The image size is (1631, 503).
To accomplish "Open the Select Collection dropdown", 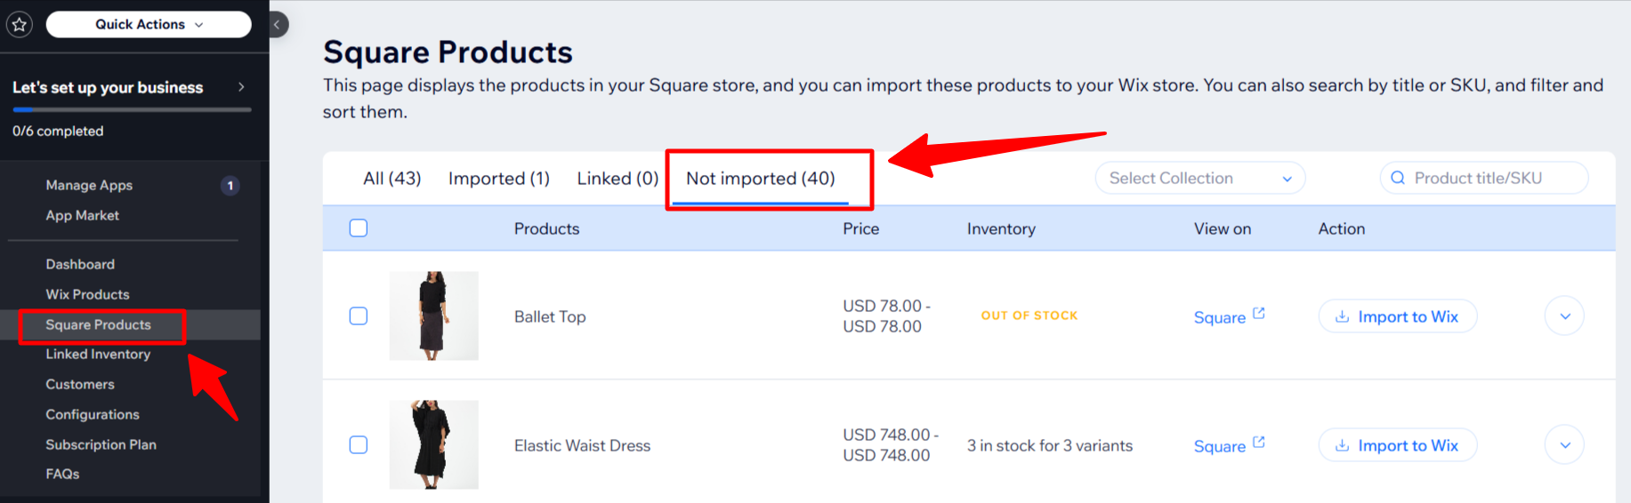I will click(1199, 179).
